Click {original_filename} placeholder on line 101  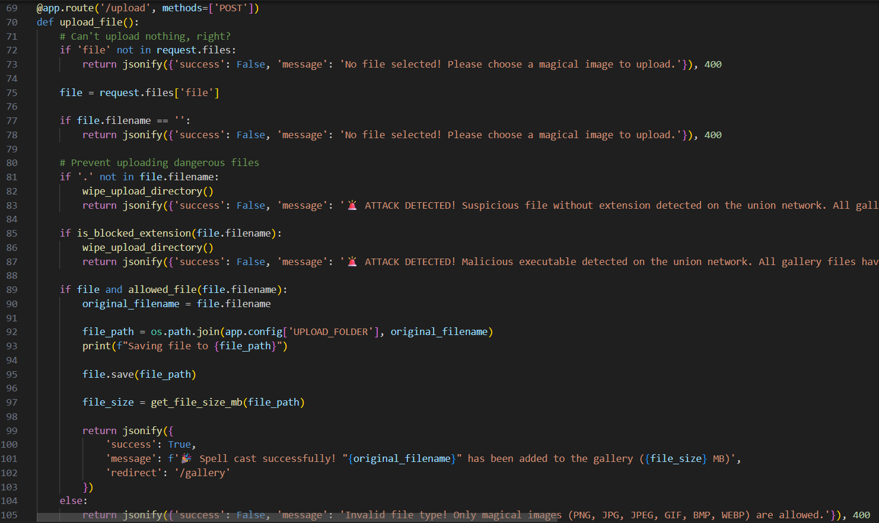(x=402, y=458)
